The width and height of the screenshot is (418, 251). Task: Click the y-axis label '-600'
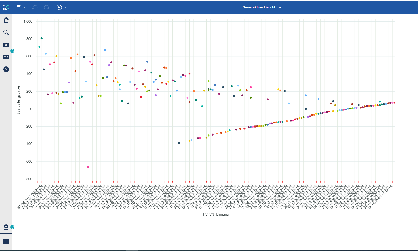(x=29, y=161)
